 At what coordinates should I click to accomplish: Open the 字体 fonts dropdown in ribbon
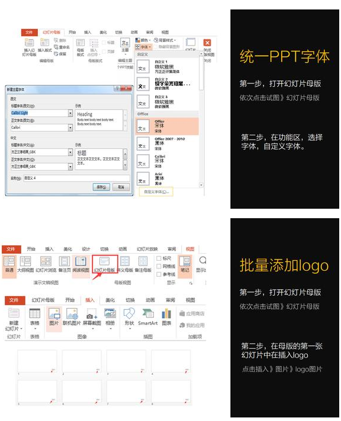(x=143, y=47)
